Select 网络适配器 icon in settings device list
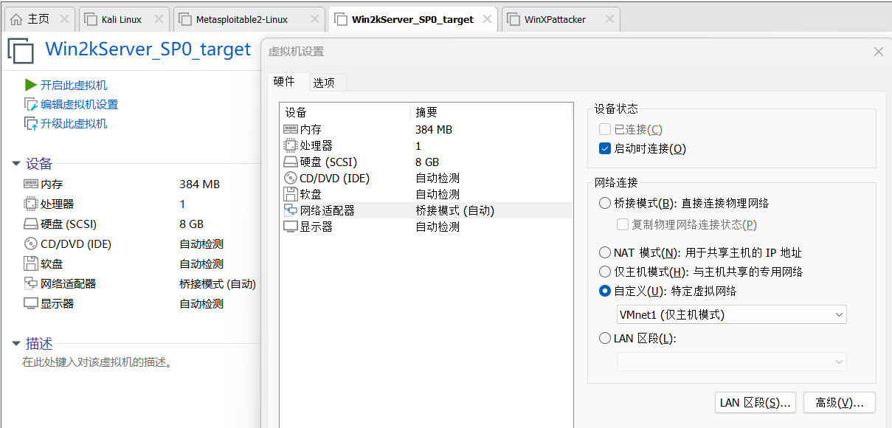 tap(291, 210)
